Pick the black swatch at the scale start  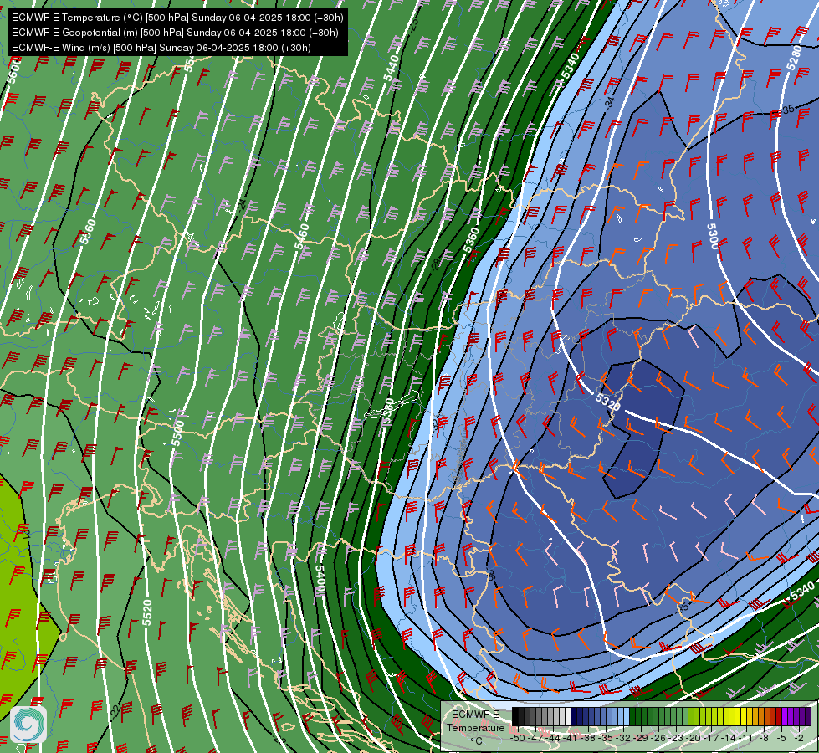(x=515, y=716)
